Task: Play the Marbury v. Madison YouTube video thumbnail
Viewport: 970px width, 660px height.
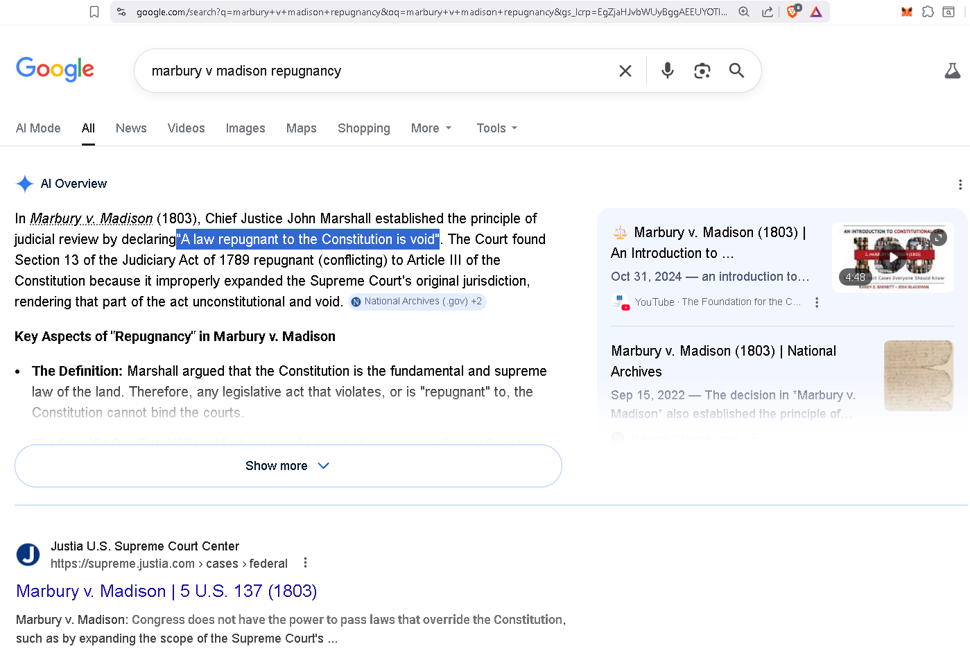Action: point(893,257)
